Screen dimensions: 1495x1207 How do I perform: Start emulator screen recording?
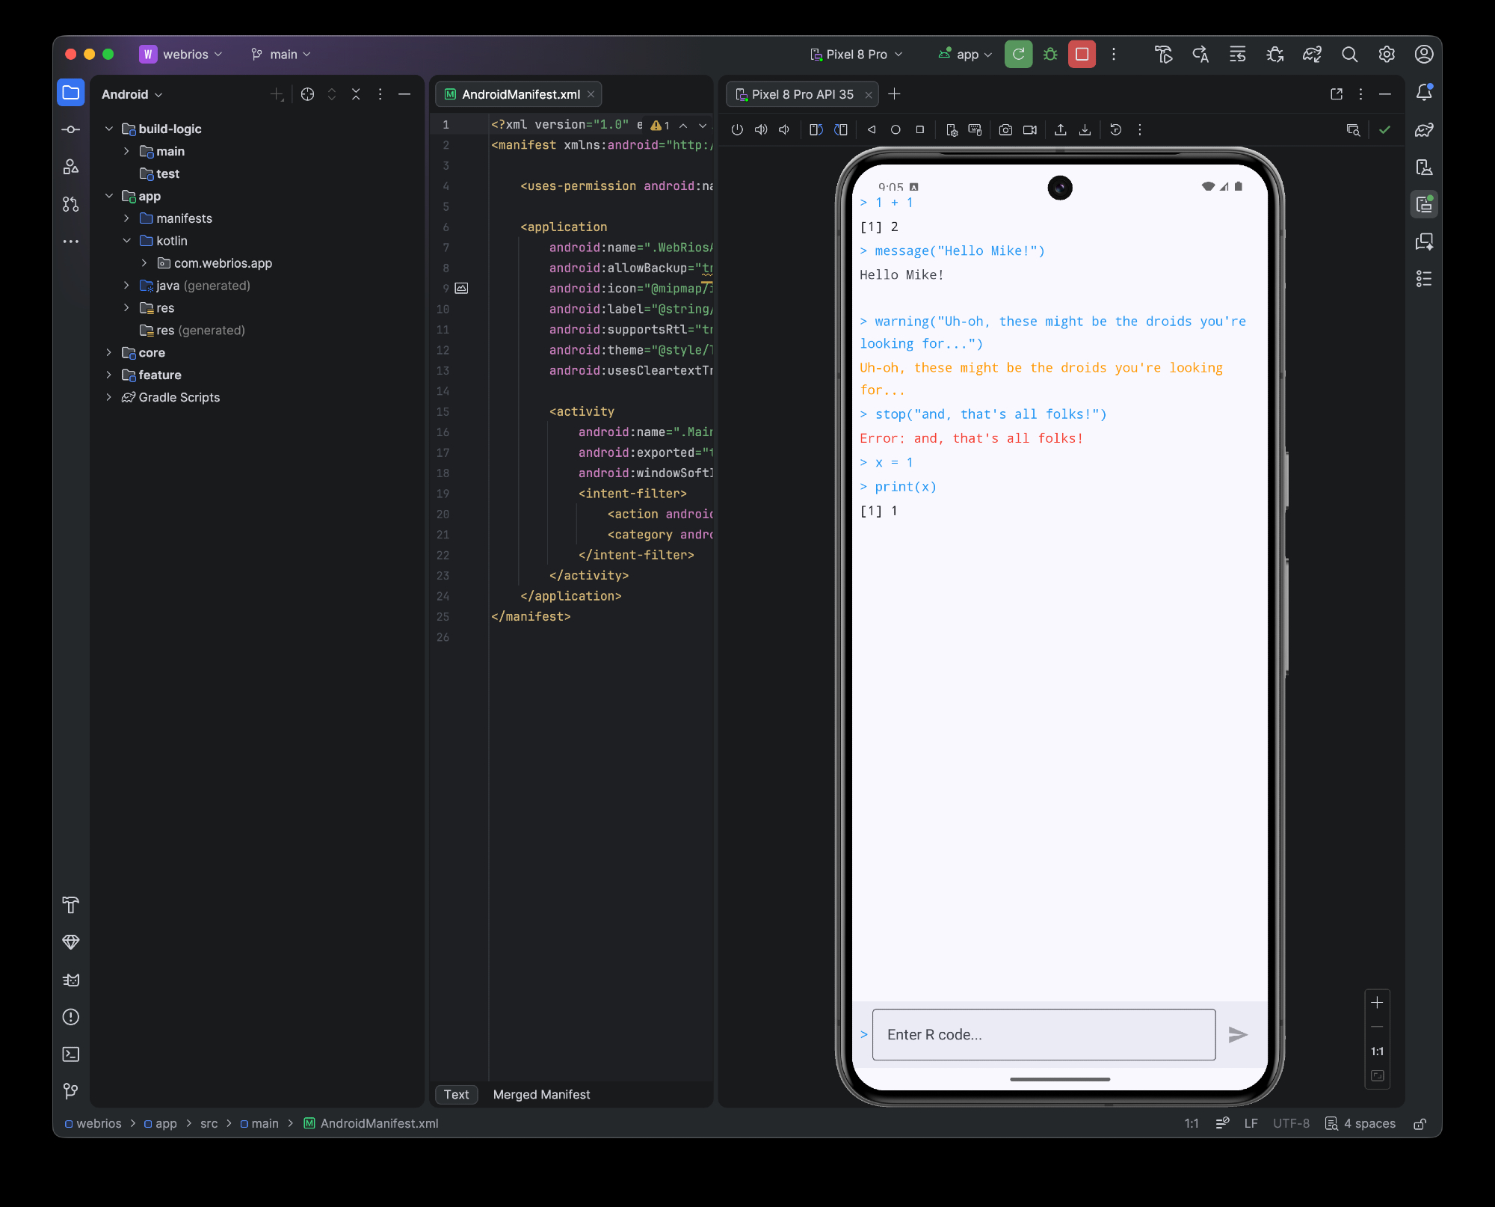pos(1029,130)
